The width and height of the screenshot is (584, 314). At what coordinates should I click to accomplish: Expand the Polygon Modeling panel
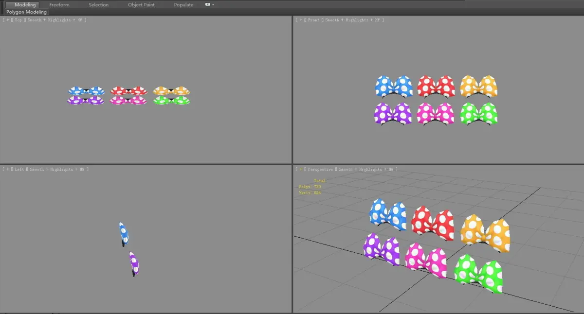coord(27,12)
